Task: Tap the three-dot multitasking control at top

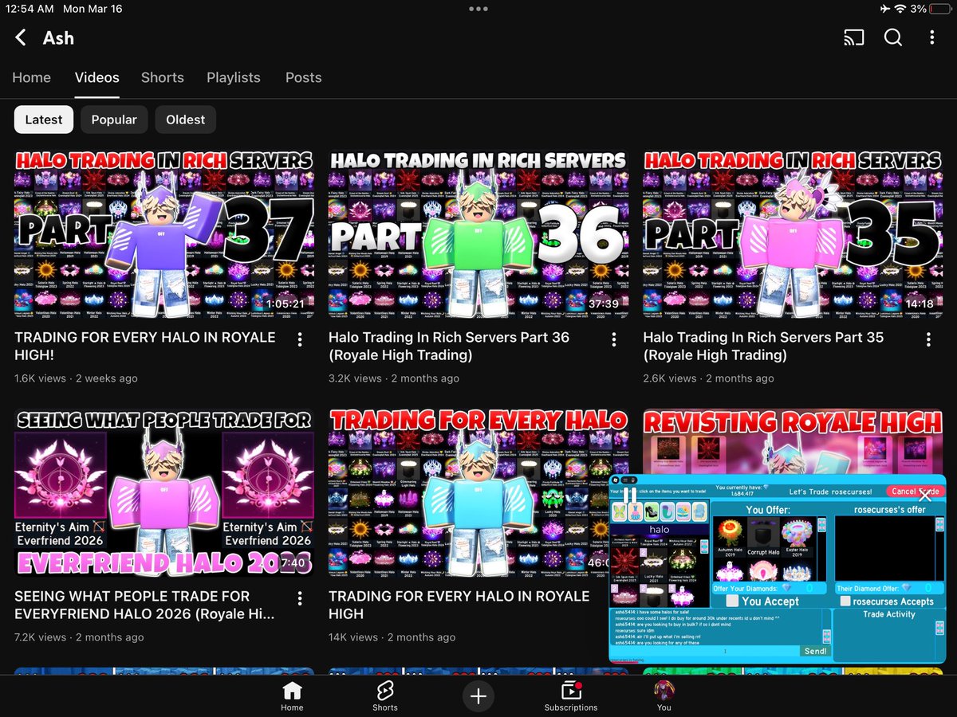Action: pyautogui.click(x=478, y=9)
